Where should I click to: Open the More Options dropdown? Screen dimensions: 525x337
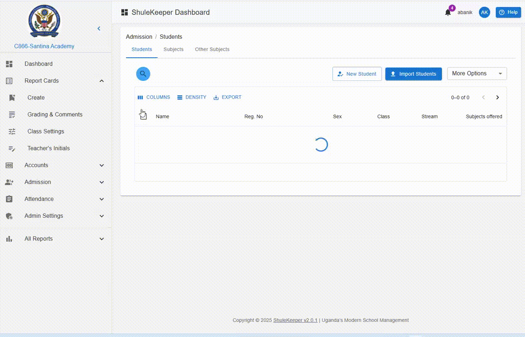[x=477, y=74]
